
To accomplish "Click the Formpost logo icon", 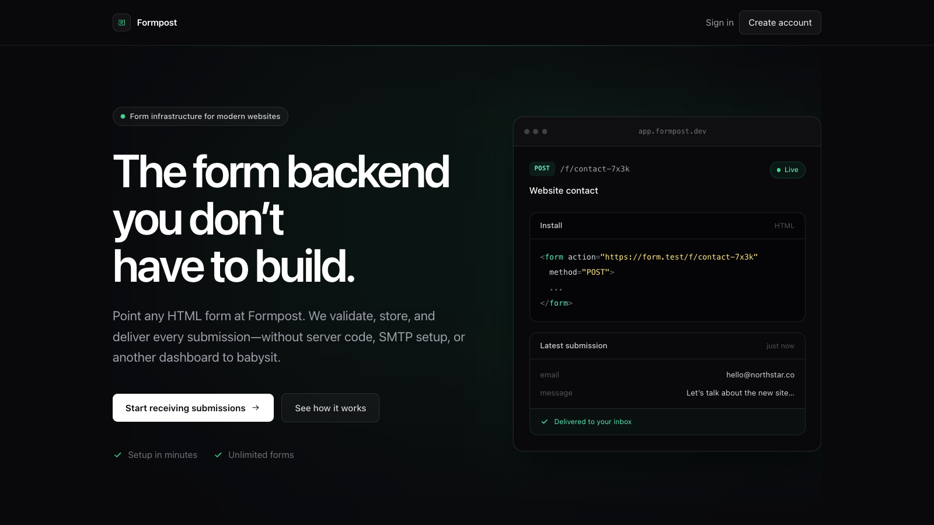I will click(x=121, y=23).
